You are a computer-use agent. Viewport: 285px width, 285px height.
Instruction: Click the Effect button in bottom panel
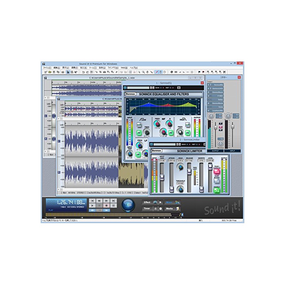tap(147, 202)
